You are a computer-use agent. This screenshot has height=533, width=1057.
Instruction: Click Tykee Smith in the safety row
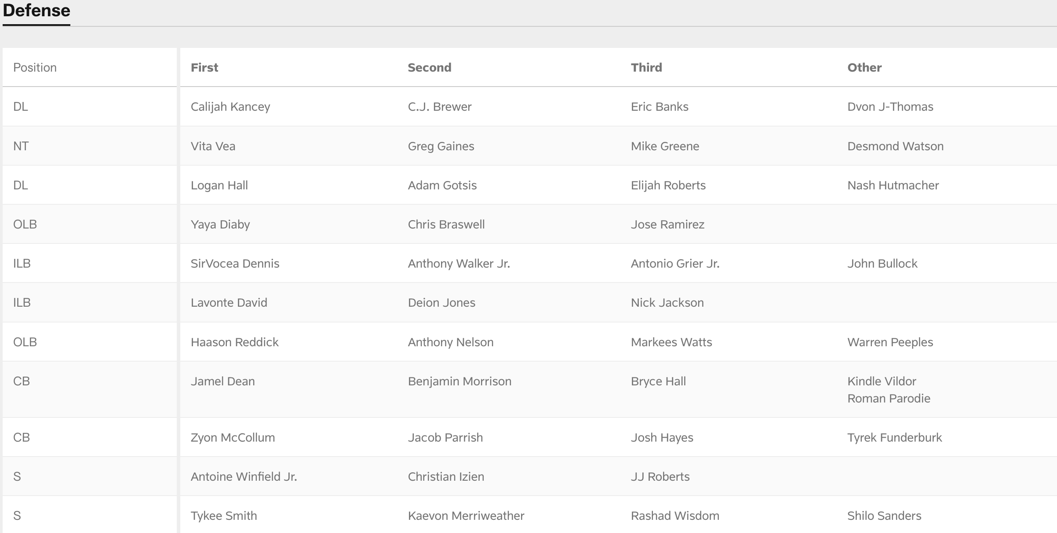coord(223,516)
